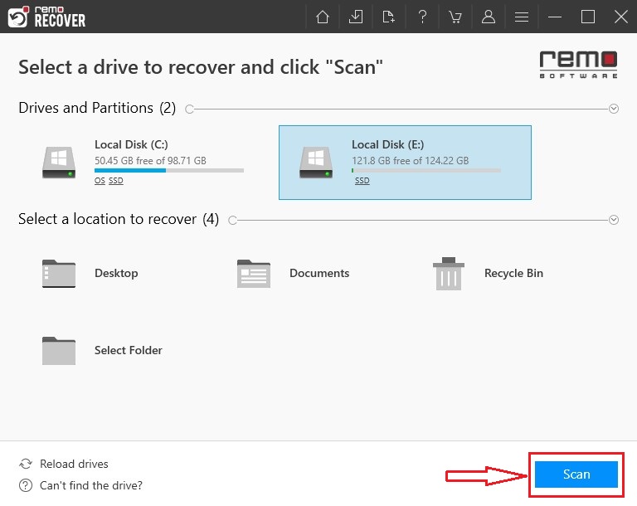The height and width of the screenshot is (506, 637).
Task: Choose the Select Folder label
Action: (129, 350)
